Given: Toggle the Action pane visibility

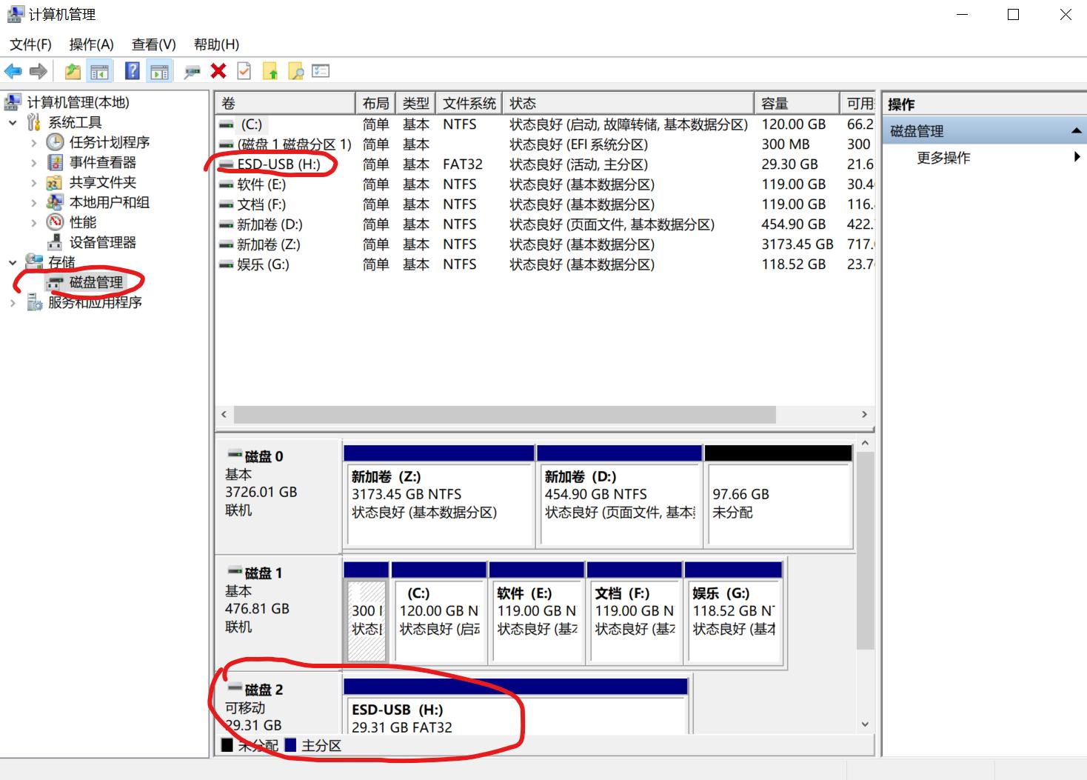Looking at the screenshot, I should [159, 71].
